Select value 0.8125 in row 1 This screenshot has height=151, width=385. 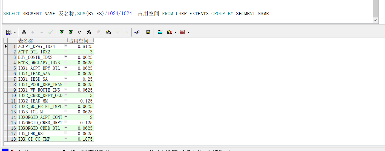[81, 46]
